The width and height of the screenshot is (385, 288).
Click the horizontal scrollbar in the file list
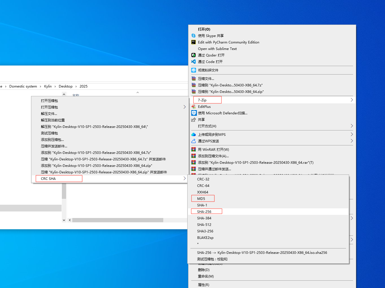coord(117,220)
